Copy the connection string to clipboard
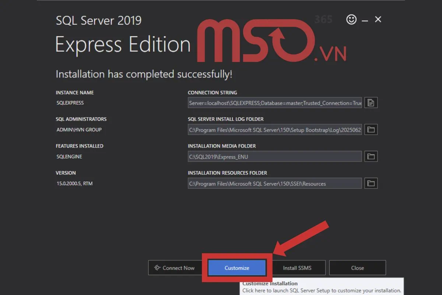The image size is (442, 295). pyautogui.click(x=371, y=103)
